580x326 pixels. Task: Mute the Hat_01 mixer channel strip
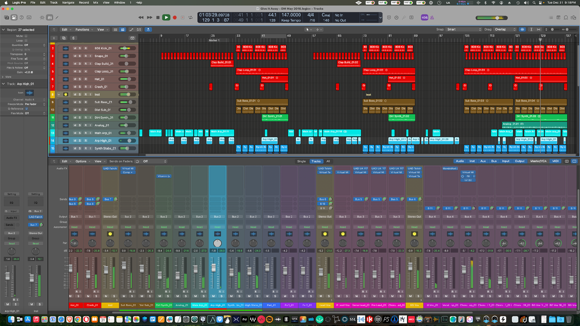pyautogui.click(x=71, y=296)
